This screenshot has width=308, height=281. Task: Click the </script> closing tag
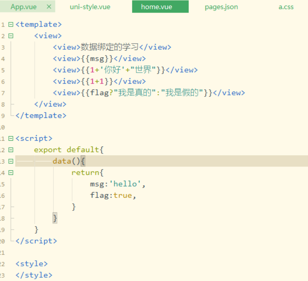click(36, 241)
